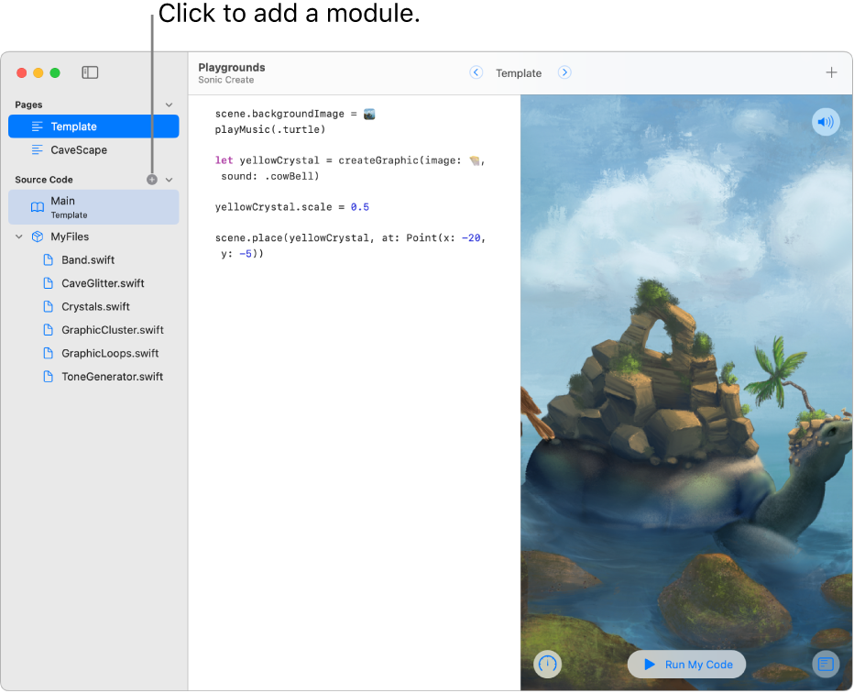854x693 pixels.
Task: Click the Main book icon
Action: click(37, 207)
